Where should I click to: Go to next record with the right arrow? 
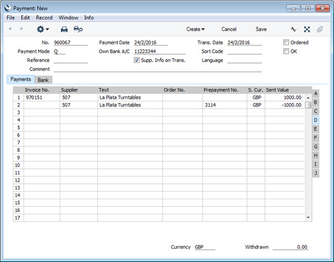point(21,28)
